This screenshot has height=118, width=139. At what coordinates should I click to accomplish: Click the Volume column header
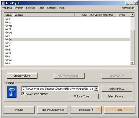44,15
